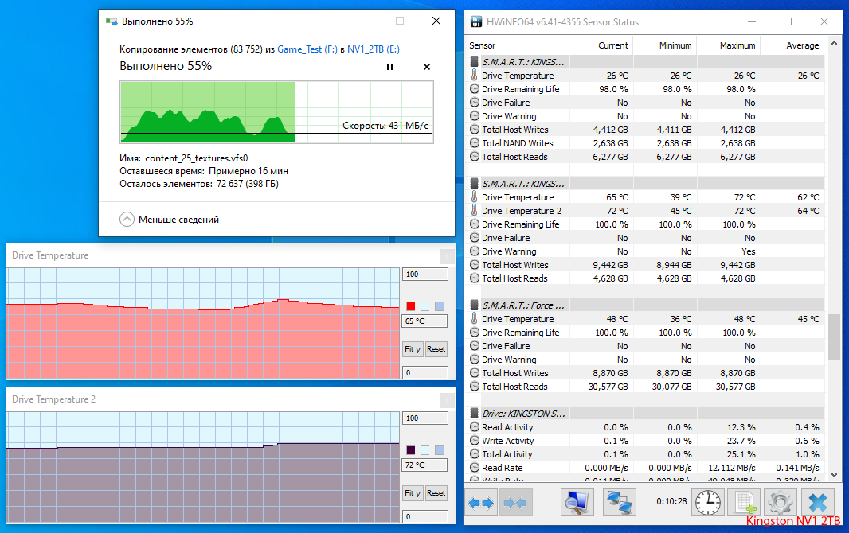849x533 pixels.
Task: Open the Game_Test (F:) source link
Action: pyautogui.click(x=307, y=49)
